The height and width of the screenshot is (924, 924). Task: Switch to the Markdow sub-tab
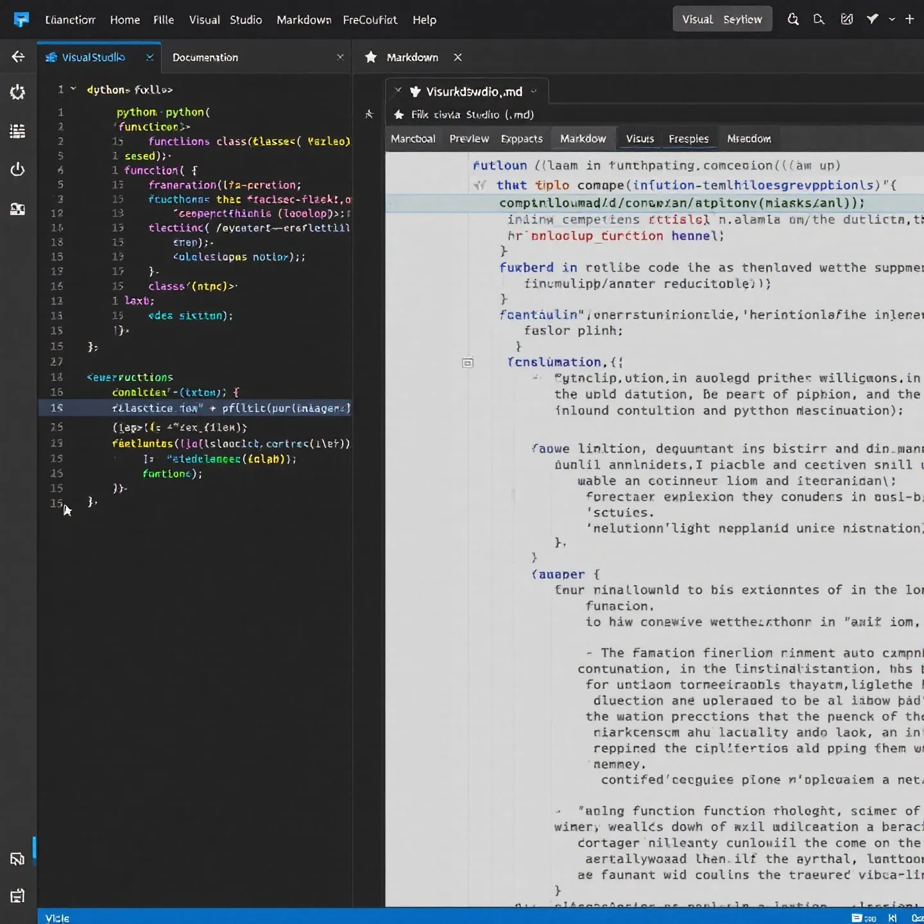click(583, 139)
